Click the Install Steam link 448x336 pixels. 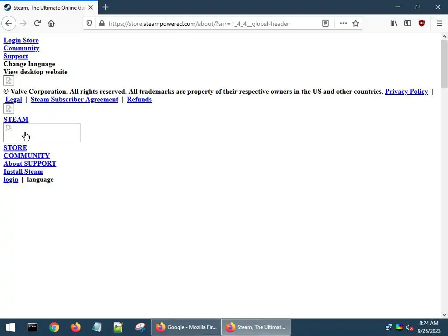point(23,171)
